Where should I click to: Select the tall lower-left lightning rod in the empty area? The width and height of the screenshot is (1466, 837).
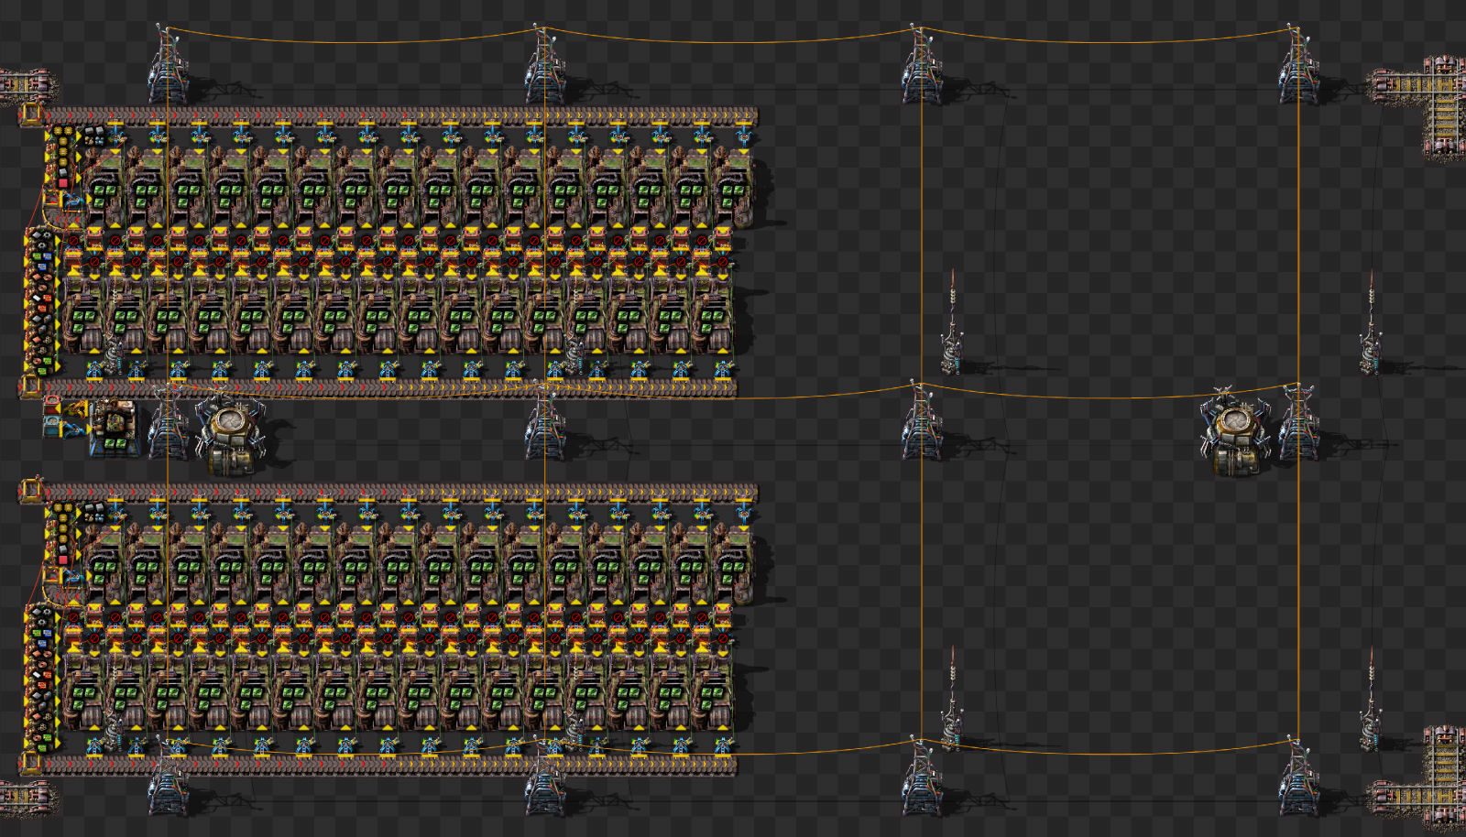[952, 699]
